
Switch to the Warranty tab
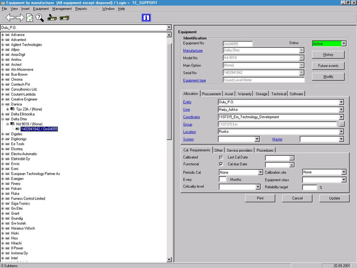(x=244, y=94)
